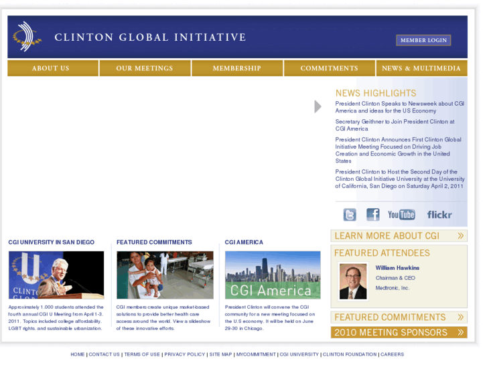The height and width of the screenshot is (365, 487).
Task: Click the CGI U students description paragraph
Action: tap(56, 317)
